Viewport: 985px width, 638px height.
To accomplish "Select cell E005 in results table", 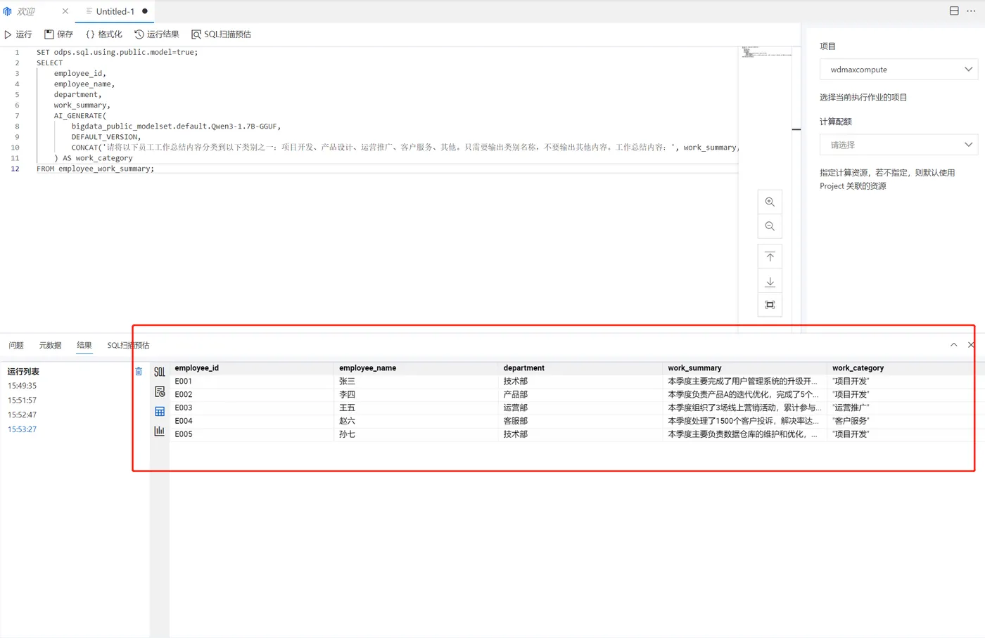I will coord(252,434).
